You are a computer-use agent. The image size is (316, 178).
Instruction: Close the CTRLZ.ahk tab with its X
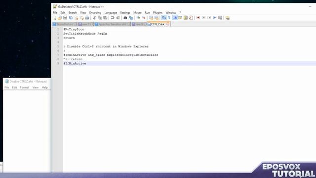click(x=168, y=24)
